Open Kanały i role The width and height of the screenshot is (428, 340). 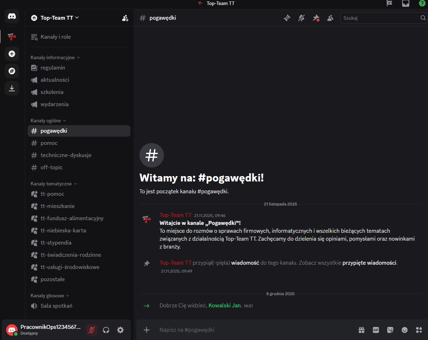coord(79,37)
